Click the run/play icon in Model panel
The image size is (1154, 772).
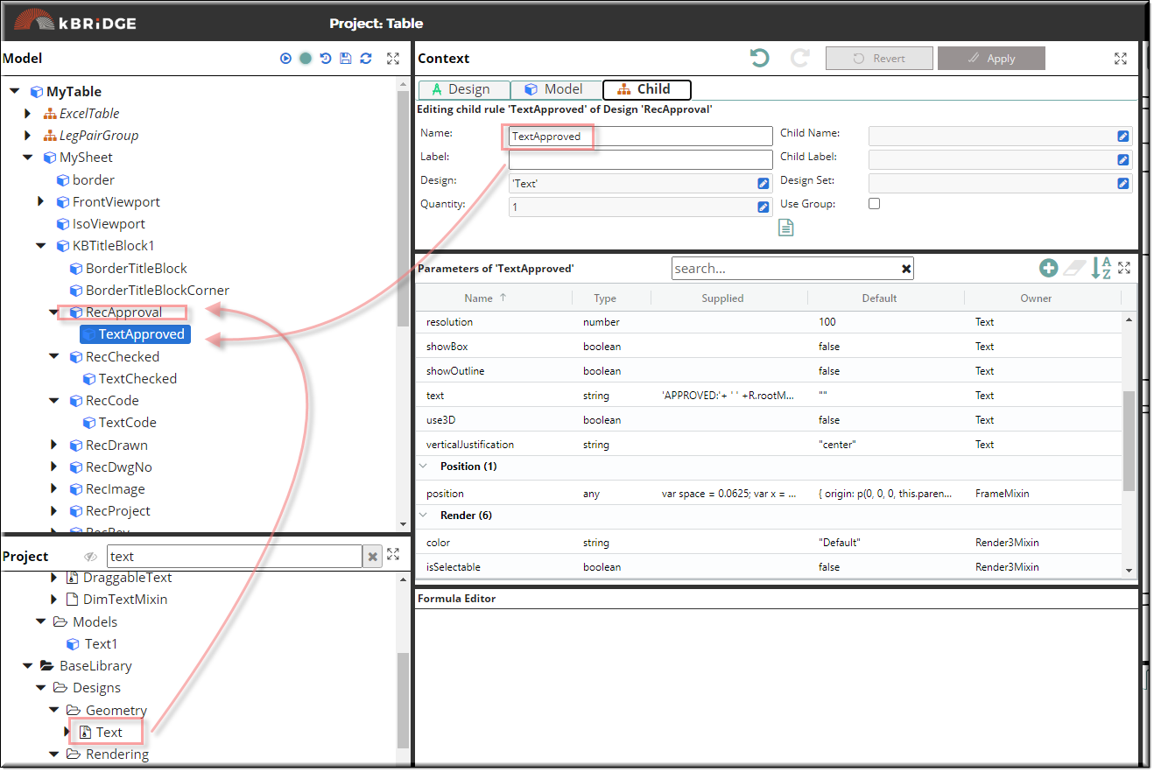285,59
